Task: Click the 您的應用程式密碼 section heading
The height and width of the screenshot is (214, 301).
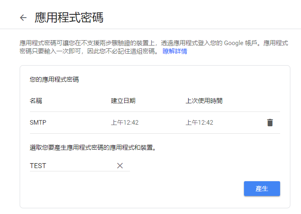Action: [54, 80]
